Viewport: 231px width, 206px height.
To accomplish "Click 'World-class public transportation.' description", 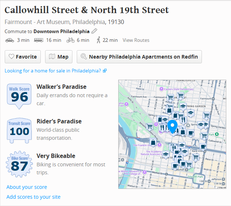I will [x=58, y=134].
